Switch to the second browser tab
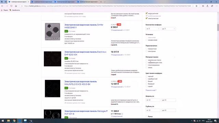The height and width of the screenshot is (123, 219). click(x=42, y=2)
